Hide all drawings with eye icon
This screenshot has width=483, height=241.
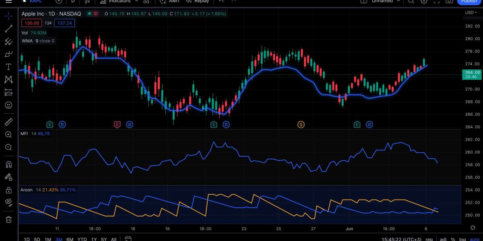click(8, 202)
